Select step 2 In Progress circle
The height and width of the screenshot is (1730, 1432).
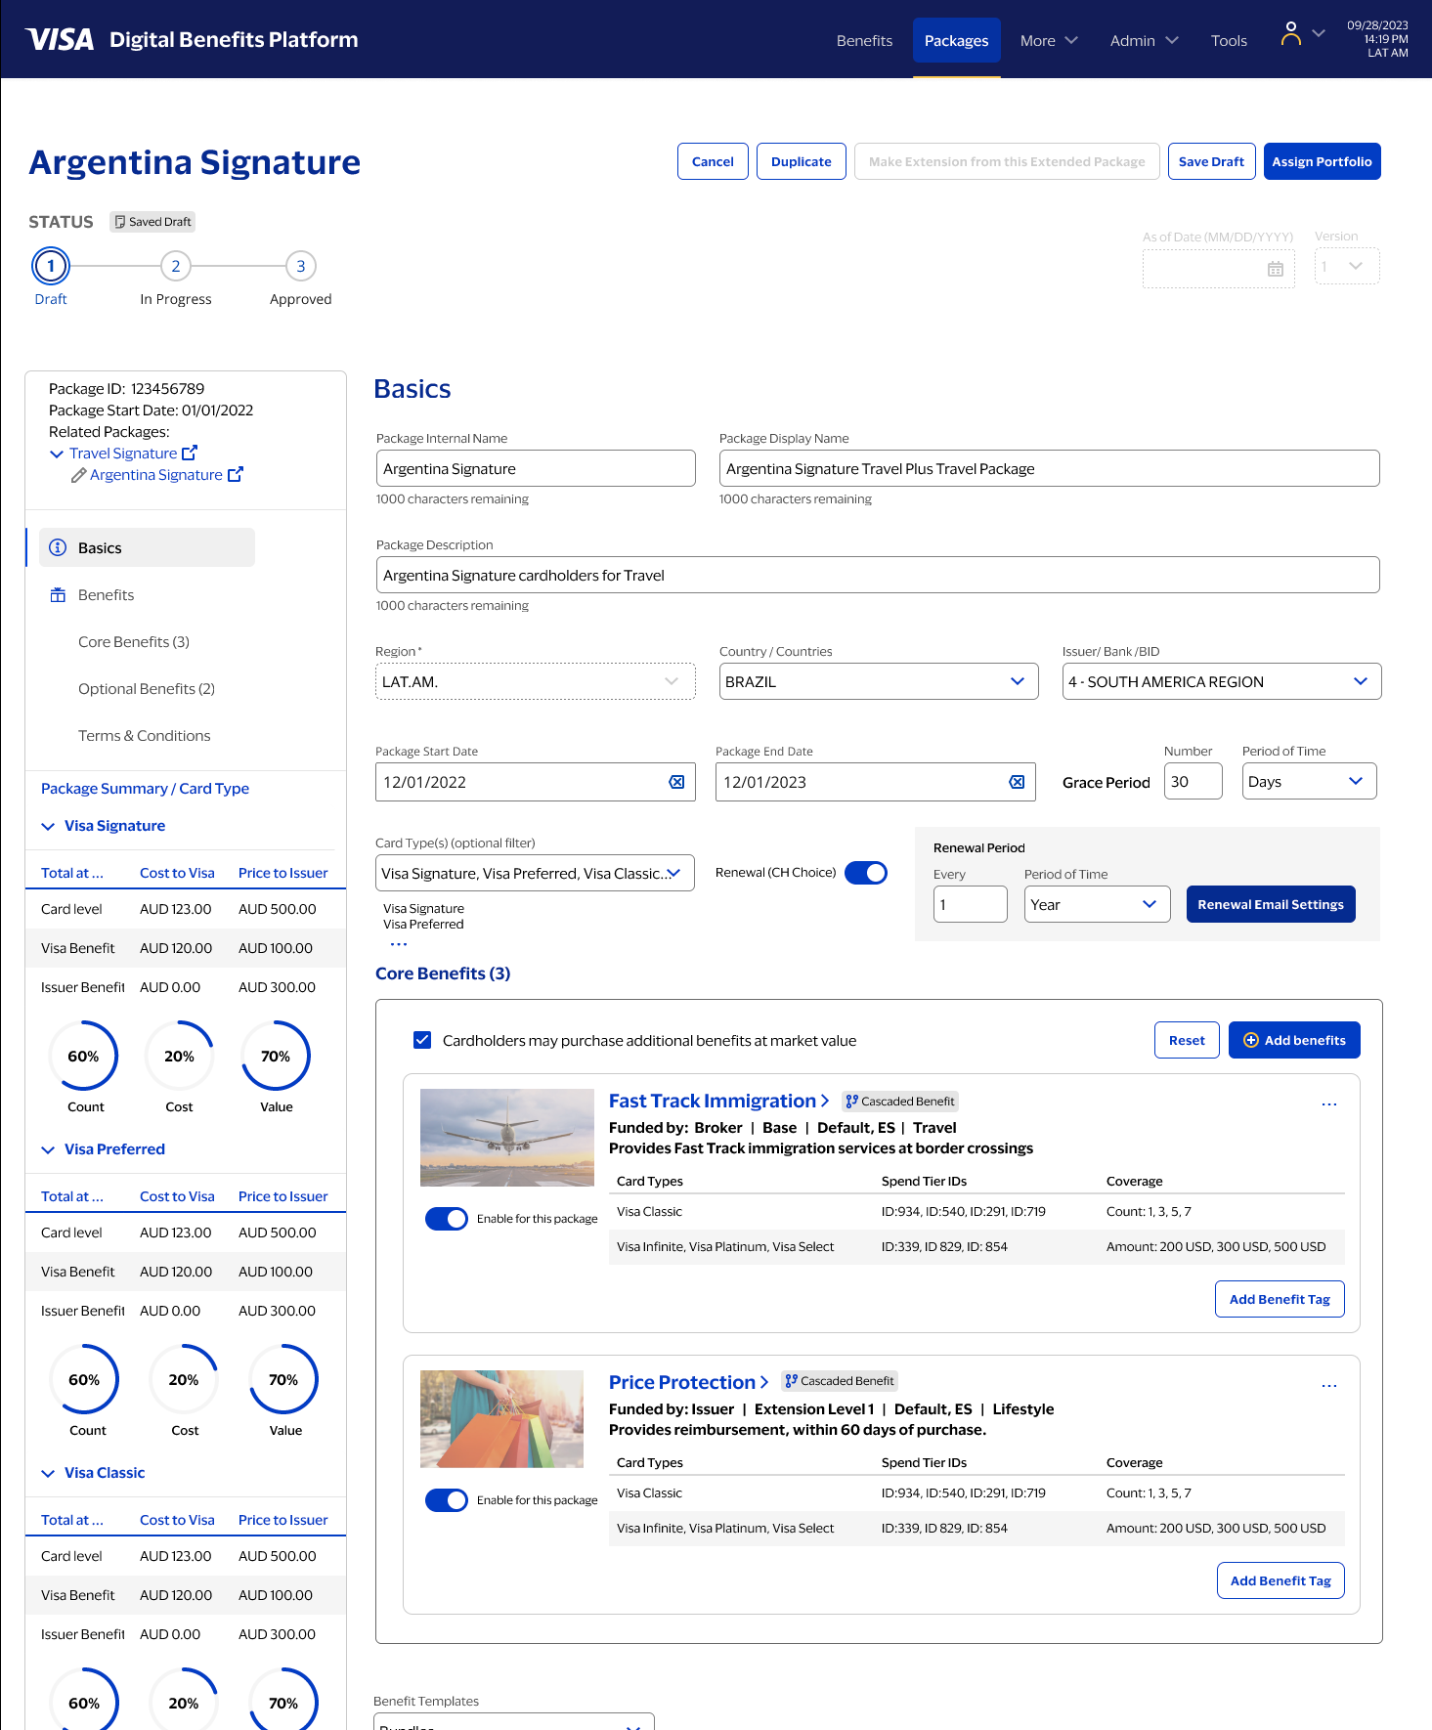[176, 266]
